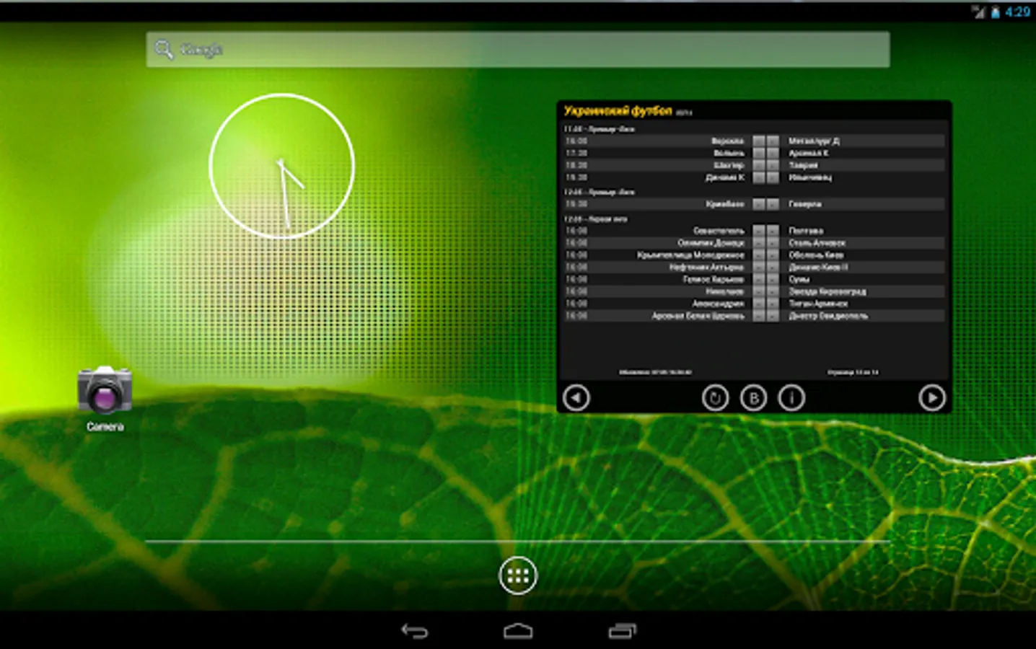Viewport: 1036px width, 649px height.
Task: Open the recent apps navigation button
Action: [622, 631]
